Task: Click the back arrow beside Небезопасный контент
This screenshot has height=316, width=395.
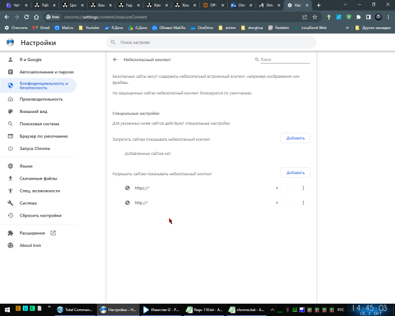Action: point(115,59)
